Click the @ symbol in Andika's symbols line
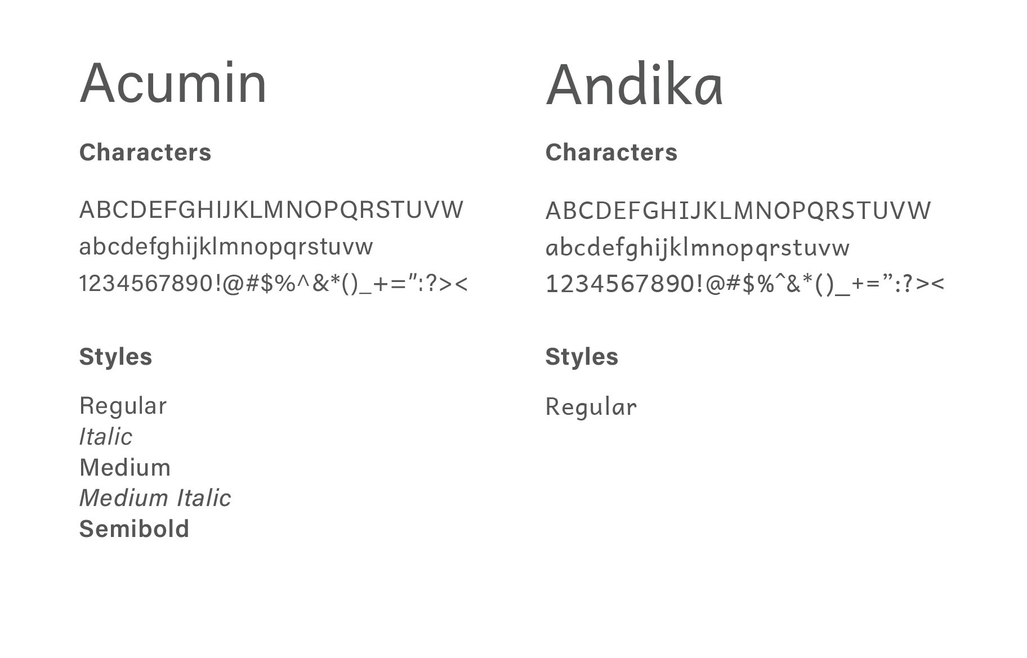The width and height of the screenshot is (1027, 658). 713,285
